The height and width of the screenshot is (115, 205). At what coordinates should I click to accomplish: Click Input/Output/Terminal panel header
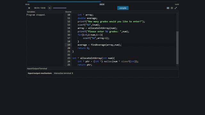point(37,68)
